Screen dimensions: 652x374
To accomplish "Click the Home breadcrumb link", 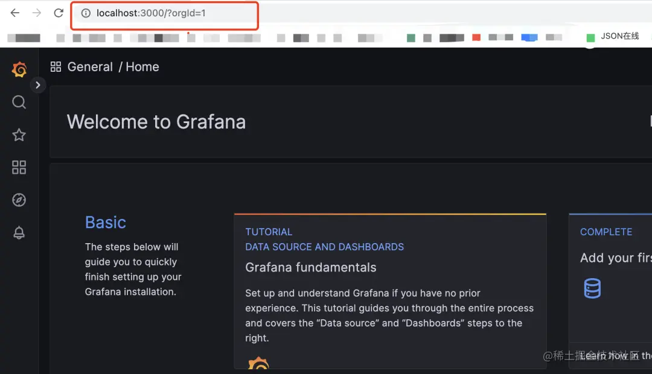I will tap(142, 67).
